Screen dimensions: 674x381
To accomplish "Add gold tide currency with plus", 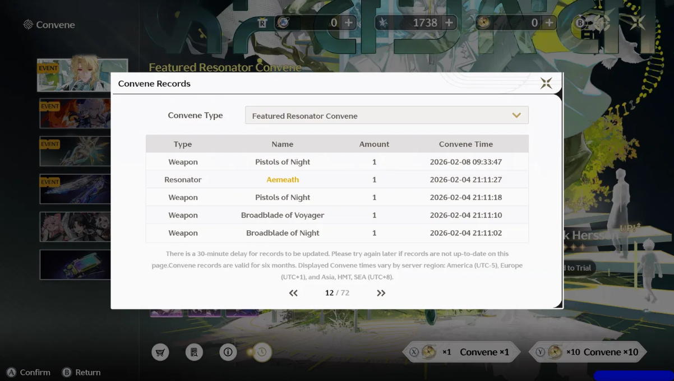I will point(549,22).
